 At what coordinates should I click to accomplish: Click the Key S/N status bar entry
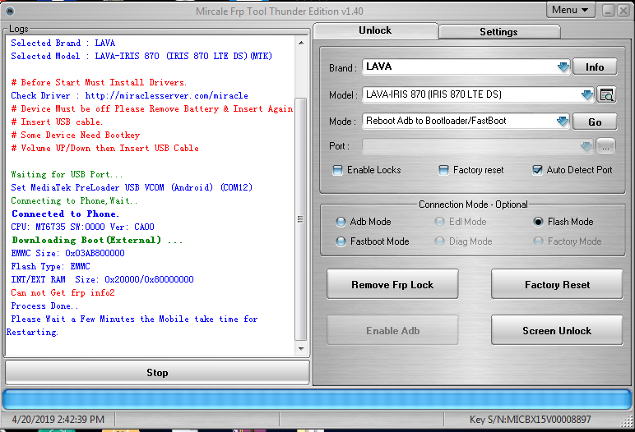[x=530, y=420]
